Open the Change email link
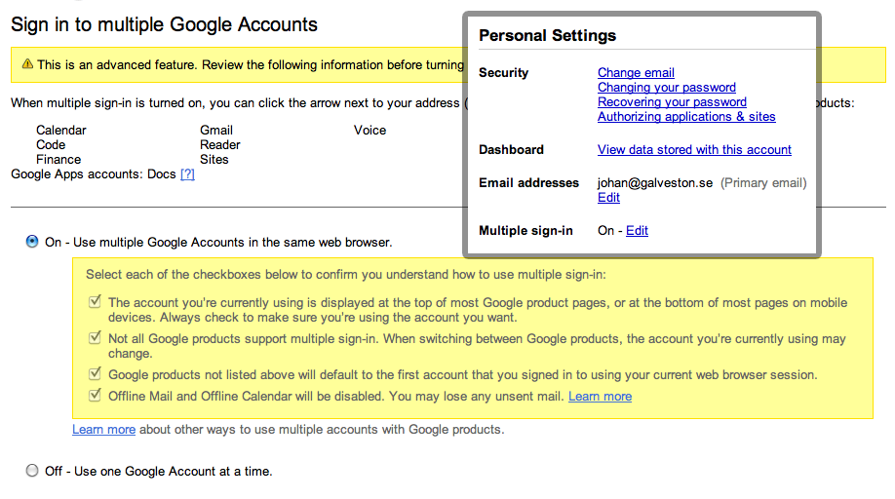Viewport: 895px width, 499px height. tap(636, 72)
